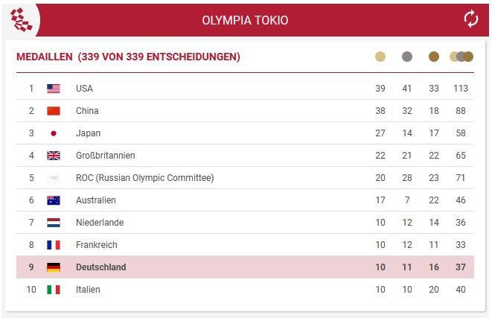
Task: Click the total medals combined icon
Action: click(461, 57)
